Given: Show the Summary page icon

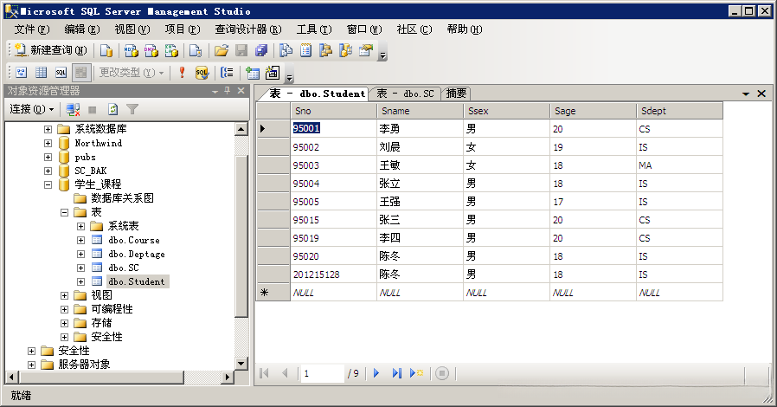Looking at the screenshot, I should coord(305,50).
